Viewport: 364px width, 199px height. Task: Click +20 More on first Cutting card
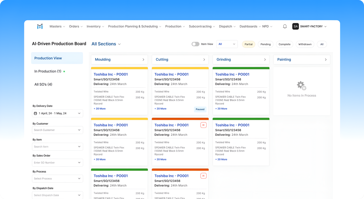(x=160, y=109)
